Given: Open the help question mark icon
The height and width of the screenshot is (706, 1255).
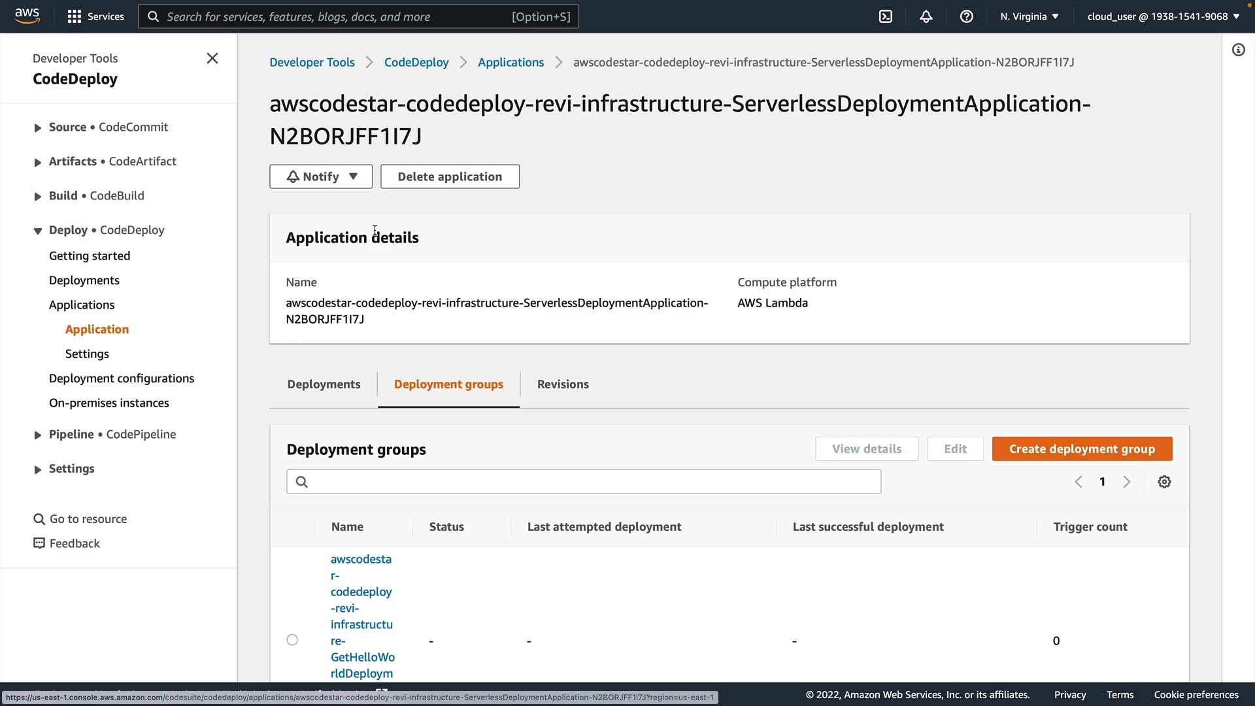Looking at the screenshot, I should (x=966, y=16).
